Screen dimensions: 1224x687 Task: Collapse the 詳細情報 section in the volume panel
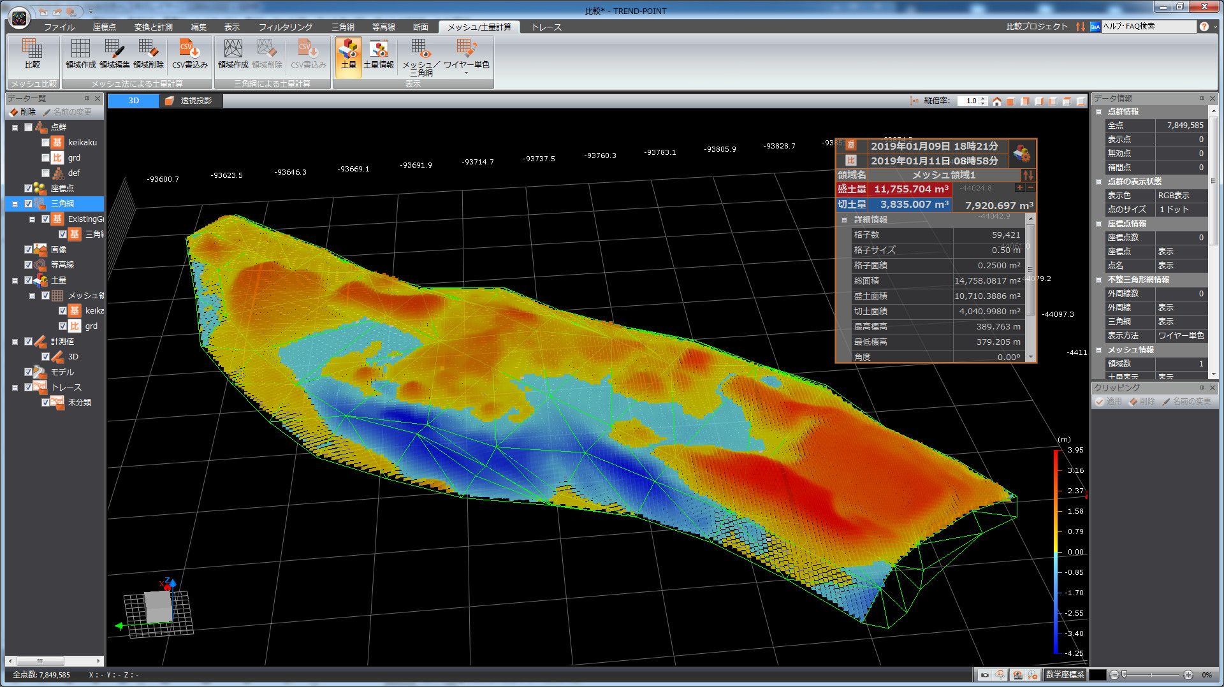click(844, 220)
